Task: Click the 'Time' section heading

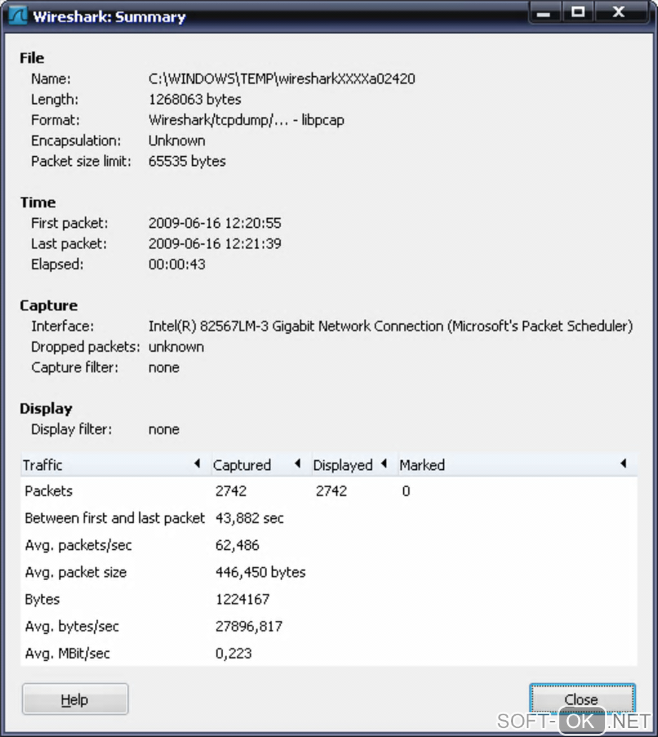Action: click(38, 202)
